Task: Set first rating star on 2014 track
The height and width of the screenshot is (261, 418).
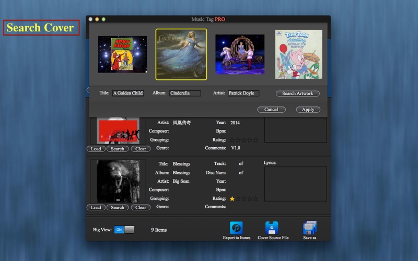Action: point(232,140)
